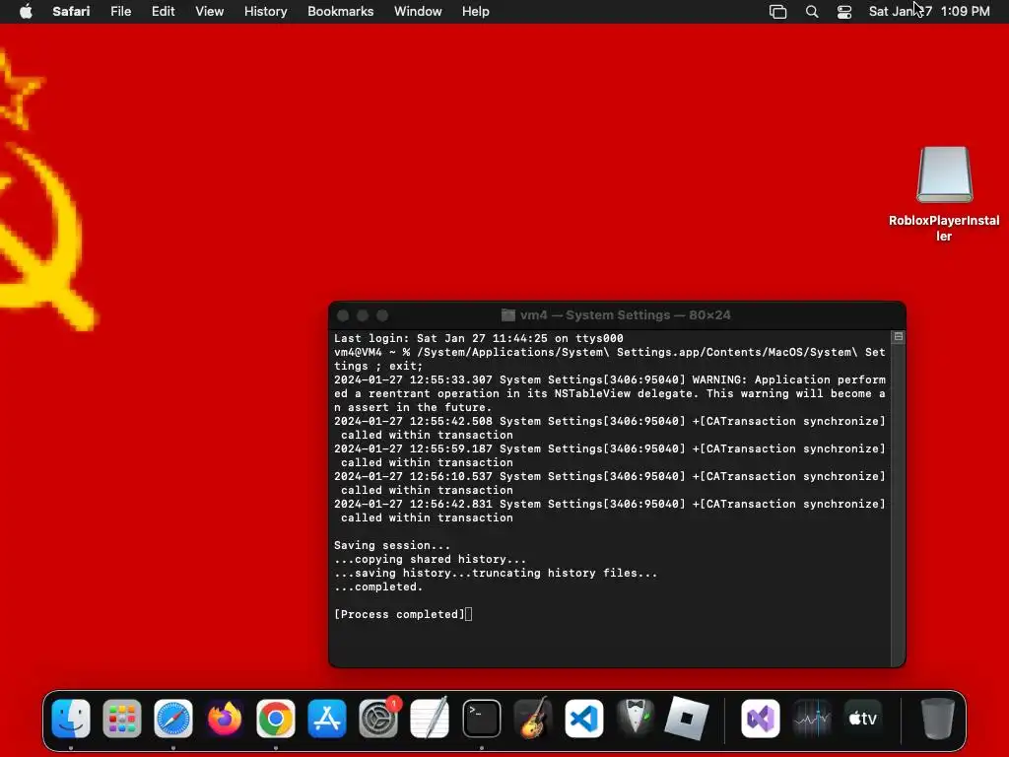Open the Safari application menu
Screen dimensions: 1009x757
(71, 12)
